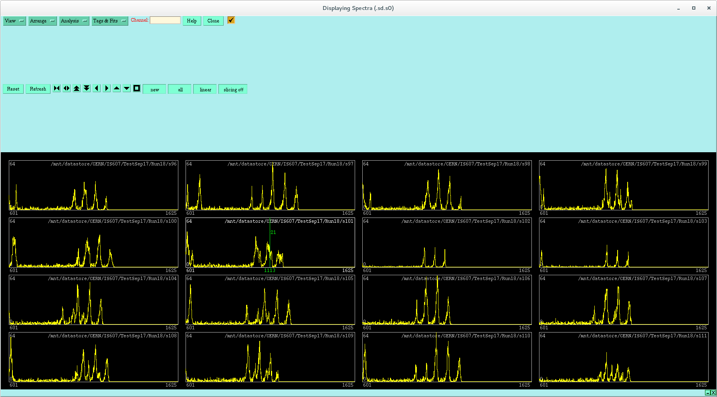The height and width of the screenshot is (397, 717).
Task: Click the horizontal expand diamond icon
Action: (x=67, y=89)
